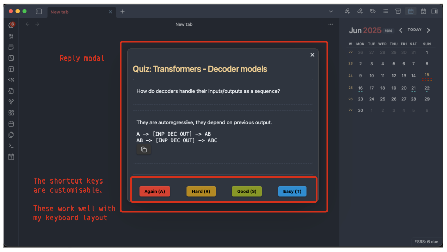The image size is (447, 252).
Task: Open week 27 in calendar
Action: click(350, 110)
